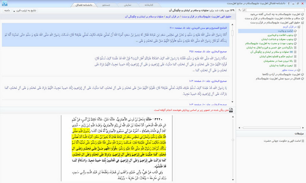Click the magnifier icon in search box
Screen dimensions: 306x183
click(x=244, y=10)
